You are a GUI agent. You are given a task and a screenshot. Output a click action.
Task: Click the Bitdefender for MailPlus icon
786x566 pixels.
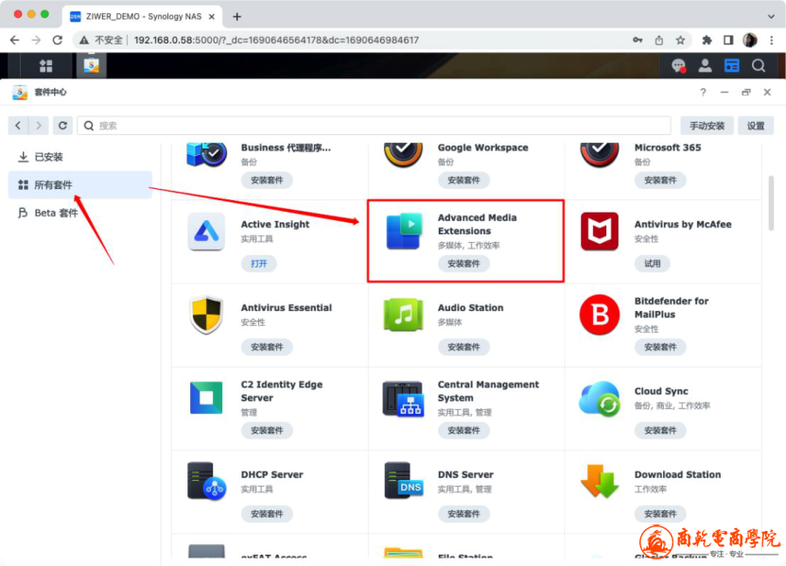tap(600, 315)
